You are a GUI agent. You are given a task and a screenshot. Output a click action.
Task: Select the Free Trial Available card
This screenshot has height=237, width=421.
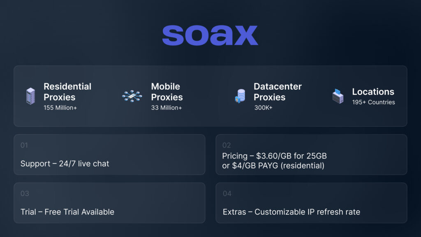tap(109, 203)
